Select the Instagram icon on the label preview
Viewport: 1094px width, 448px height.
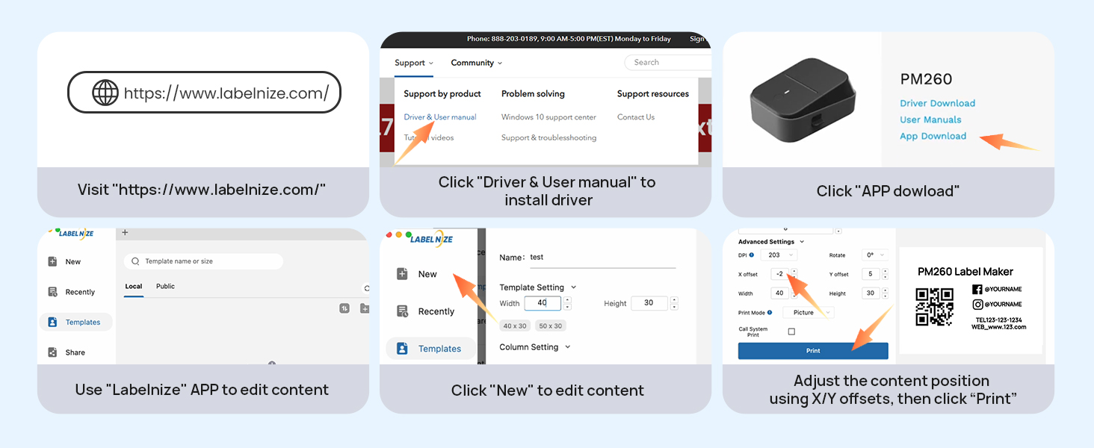977,304
